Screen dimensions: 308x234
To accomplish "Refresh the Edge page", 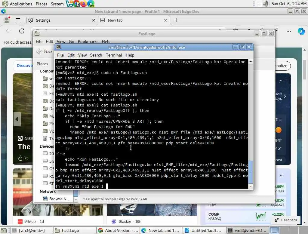I will (x=22, y=31).
